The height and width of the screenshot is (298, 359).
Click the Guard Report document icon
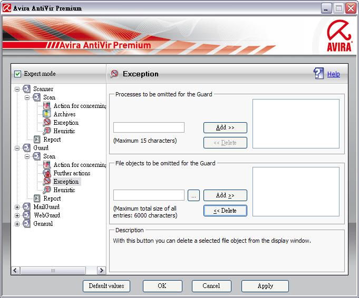37,198
